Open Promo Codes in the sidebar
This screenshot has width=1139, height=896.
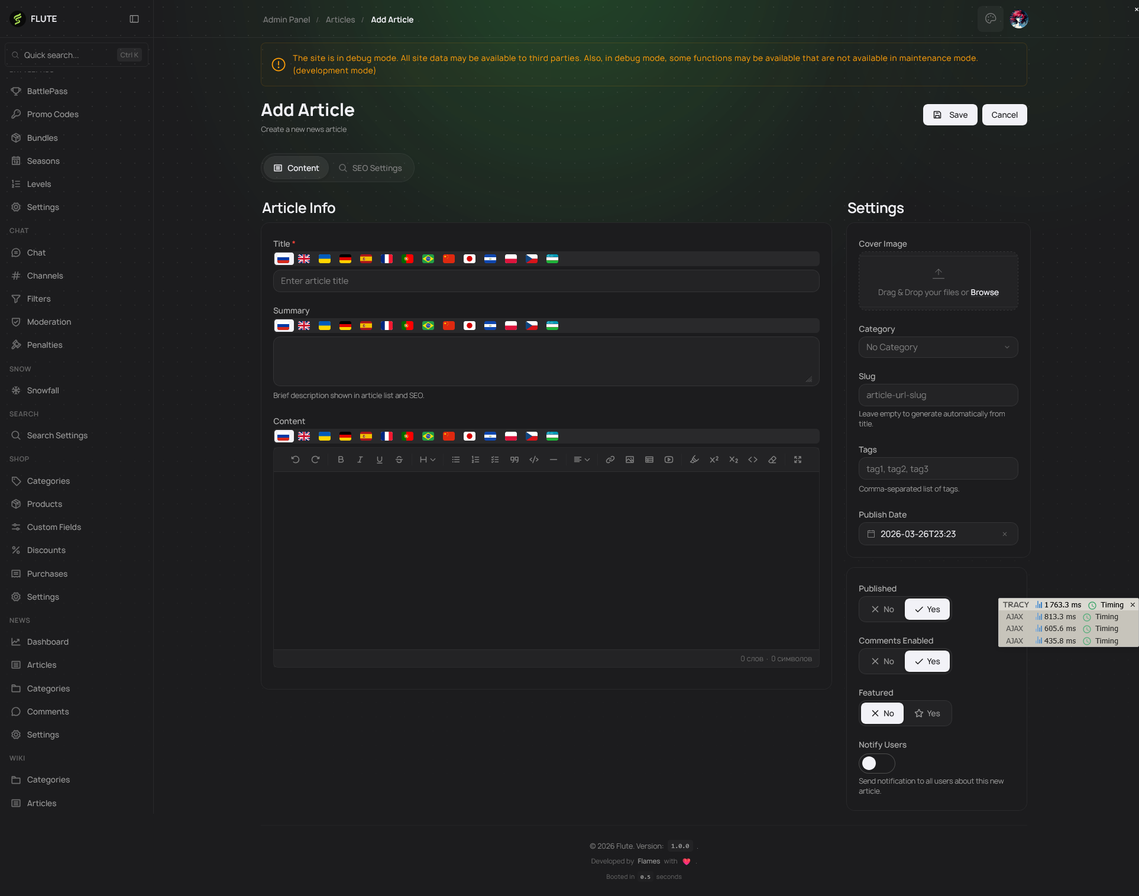(x=53, y=114)
